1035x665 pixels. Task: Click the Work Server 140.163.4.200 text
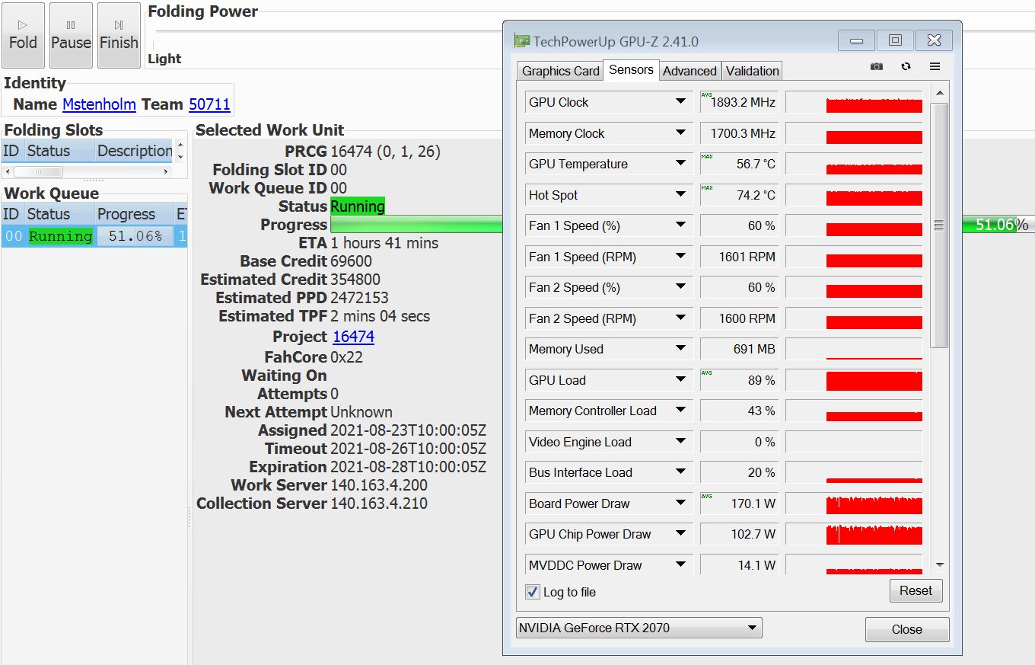pos(379,485)
